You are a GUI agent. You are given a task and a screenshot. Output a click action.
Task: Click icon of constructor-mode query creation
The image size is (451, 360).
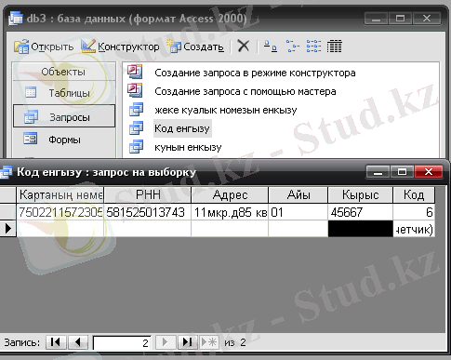click(135, 72)
